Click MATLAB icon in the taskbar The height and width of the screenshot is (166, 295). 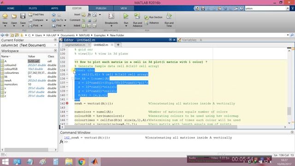(94, 162)
